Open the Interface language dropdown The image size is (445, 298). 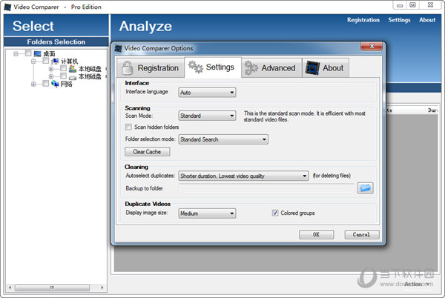coord(207,93)
